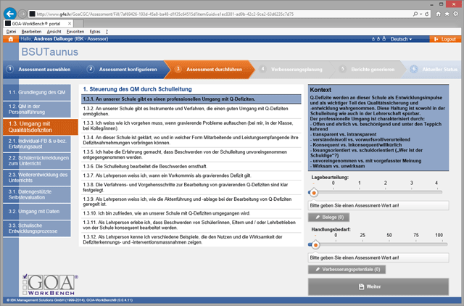Select step 3 Assessment durchführen
464x306 pixels.
pyautogui.click(x=210, y=70)
